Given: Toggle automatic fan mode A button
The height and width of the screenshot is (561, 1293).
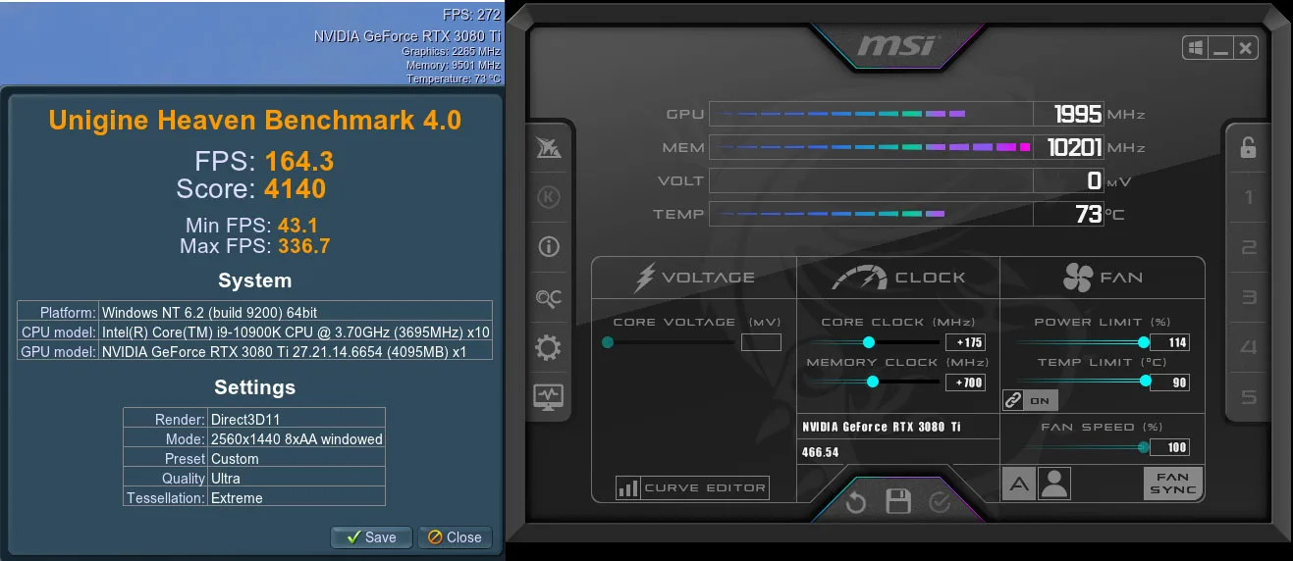Looking at the screenshot, I should click(x=1019, y=484).
